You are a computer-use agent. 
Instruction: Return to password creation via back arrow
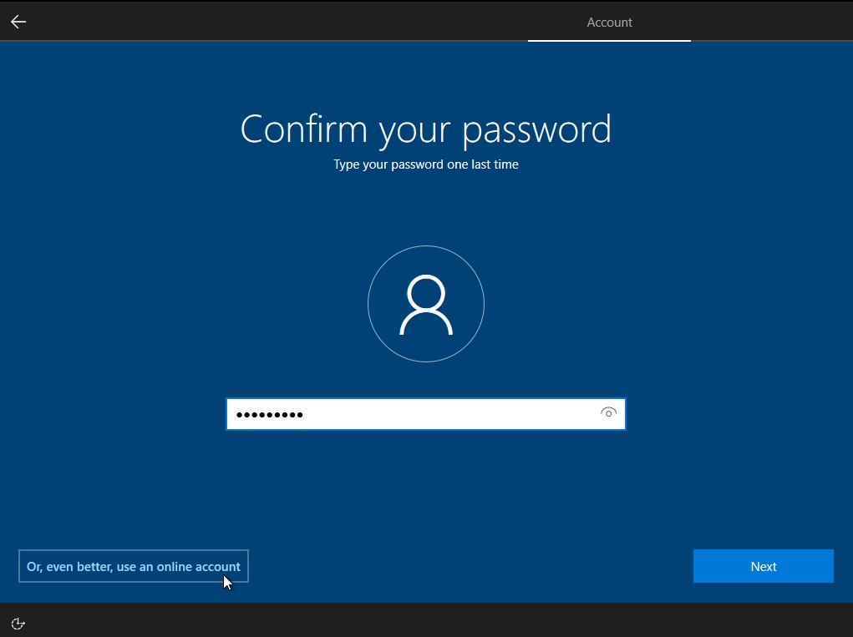(x=18, y=21)
